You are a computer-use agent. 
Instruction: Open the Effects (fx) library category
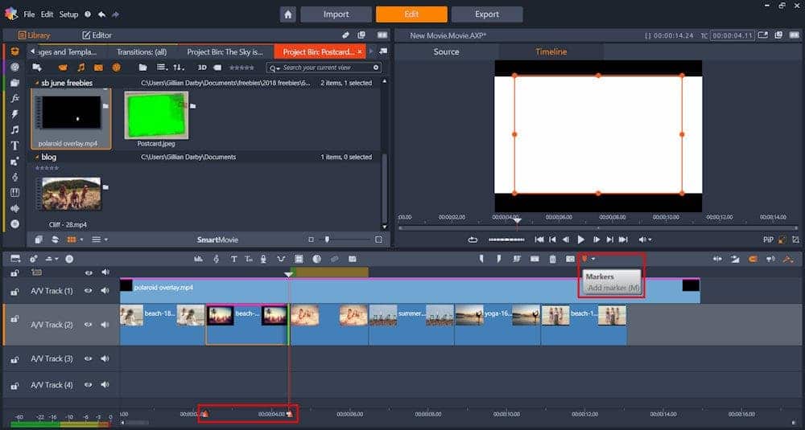click(x=14, y=98)
